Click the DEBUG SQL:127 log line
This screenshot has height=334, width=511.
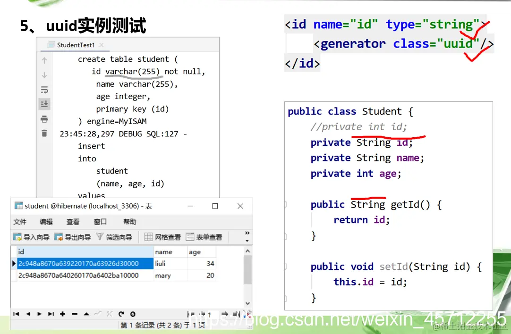point(124,134)
